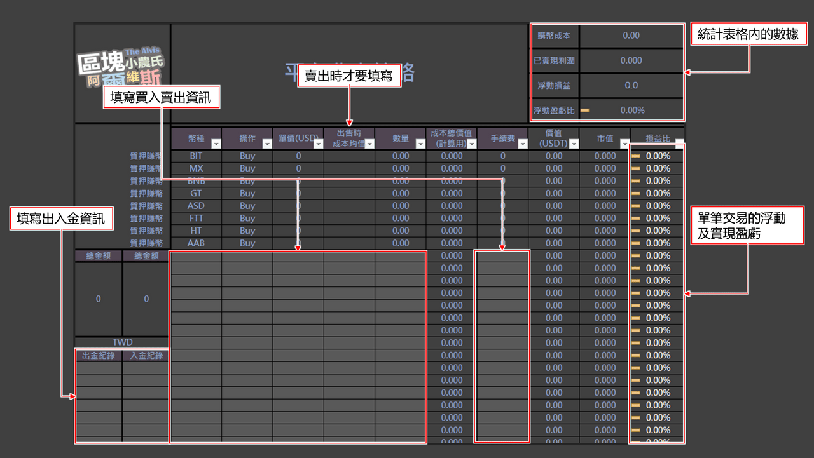
Task: Open the 出售時成本均價 filter dropdown
Action: [369, 144]
